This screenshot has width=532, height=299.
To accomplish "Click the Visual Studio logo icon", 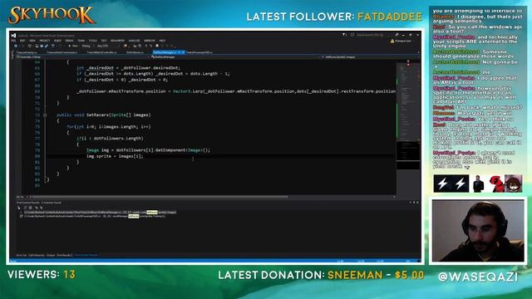I will click(x=13, y=35).
